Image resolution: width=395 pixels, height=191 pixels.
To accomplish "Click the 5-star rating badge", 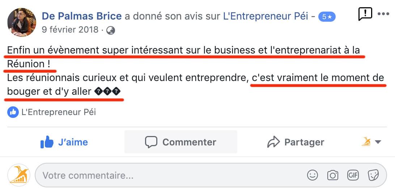I will pyautogui.click(x=327, y=17).
